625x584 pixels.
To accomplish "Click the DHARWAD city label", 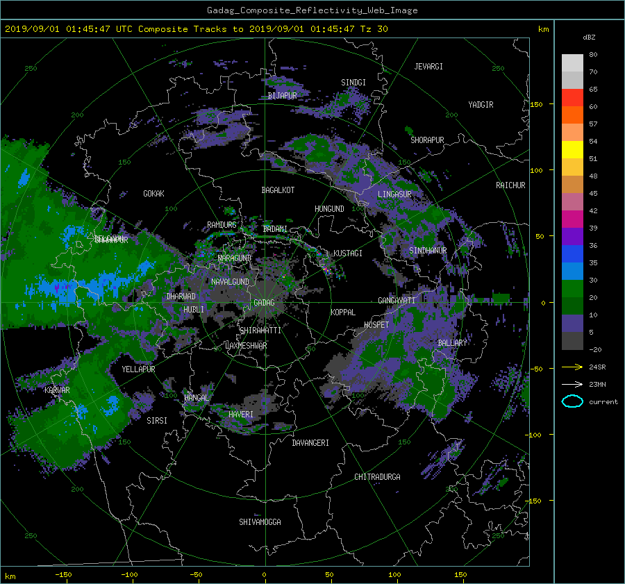I will click(x=181, y=297).
